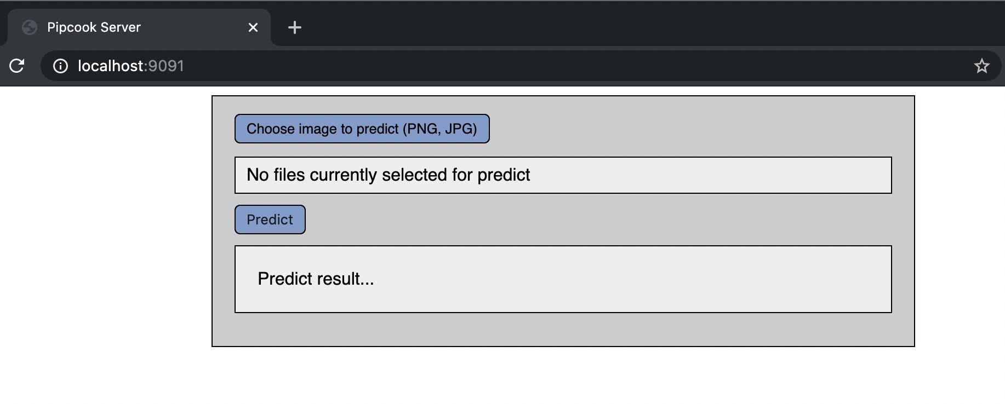Click the globe favicon on the tab

[x=30, y=27]
